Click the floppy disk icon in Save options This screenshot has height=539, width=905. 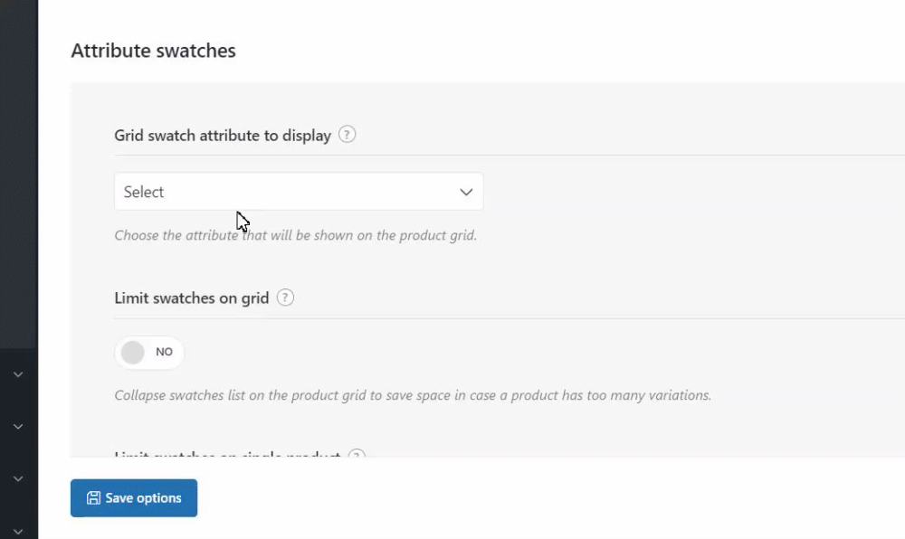pyautogui.click(x=93, y=498)
